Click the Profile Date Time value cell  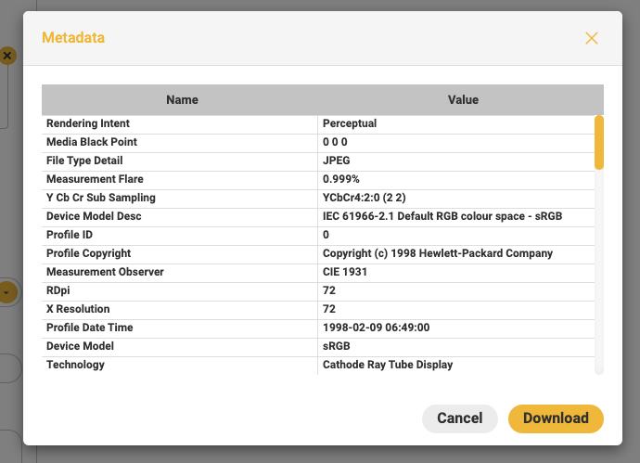click(x=456, y=328)
